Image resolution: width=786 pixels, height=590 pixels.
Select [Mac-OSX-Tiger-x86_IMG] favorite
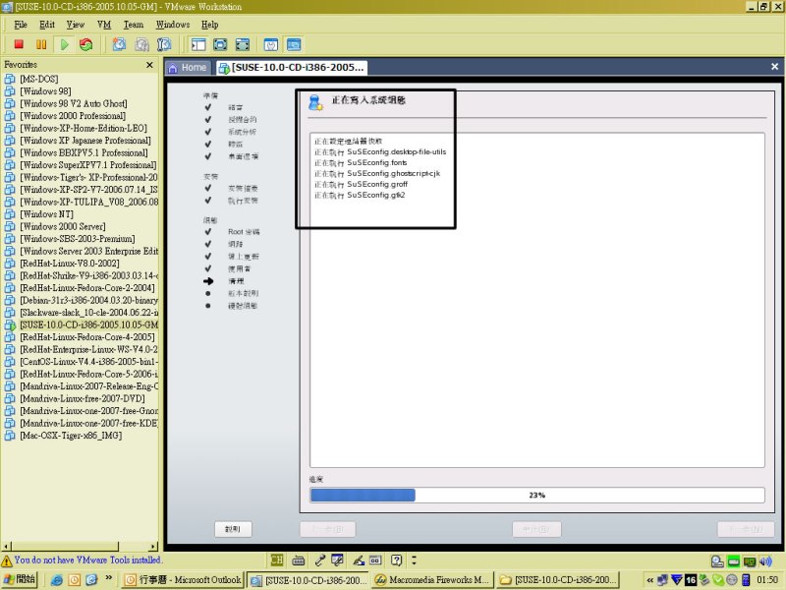[71, 436]
